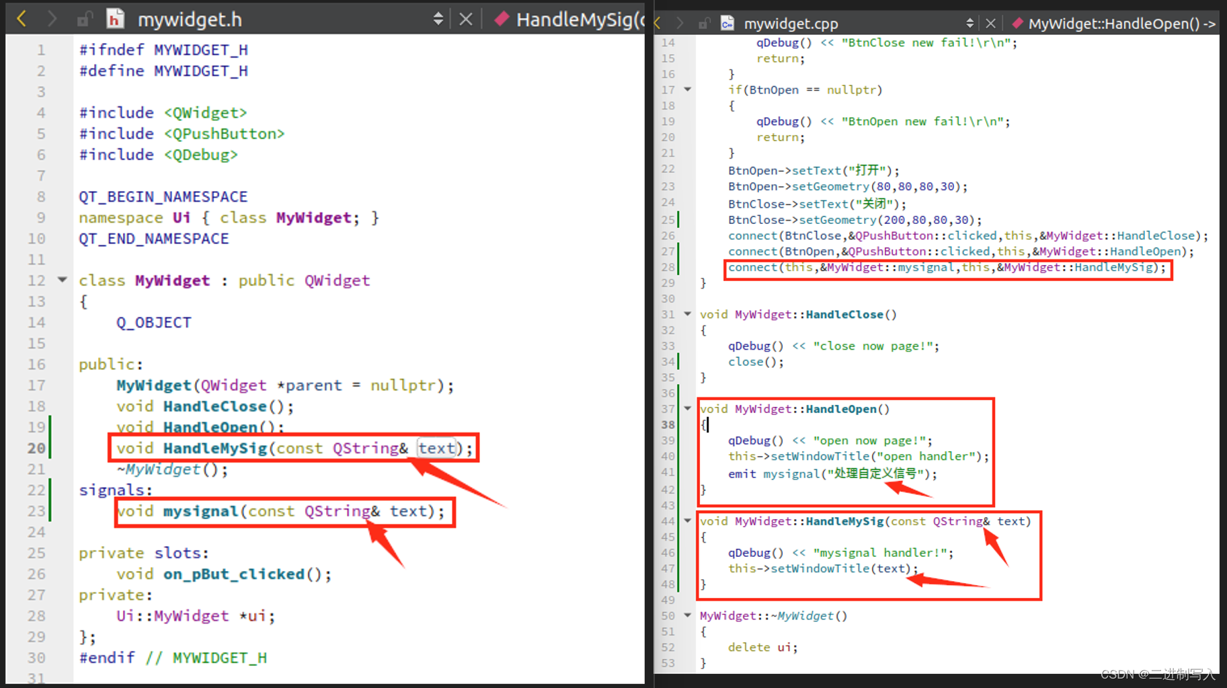Click line number 20 in mywidget.h gutter
Image resolution: width=1227 pixels, height=688 pixels.
[36, 448]
